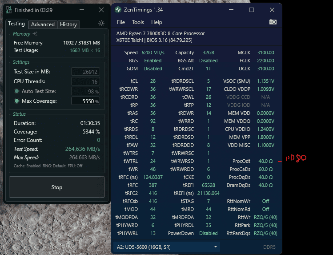Click the VSOC (SMU) value 1.1351V
This screenshot has height=255, width=333.
pyautogui.click(x=265, y=81)
